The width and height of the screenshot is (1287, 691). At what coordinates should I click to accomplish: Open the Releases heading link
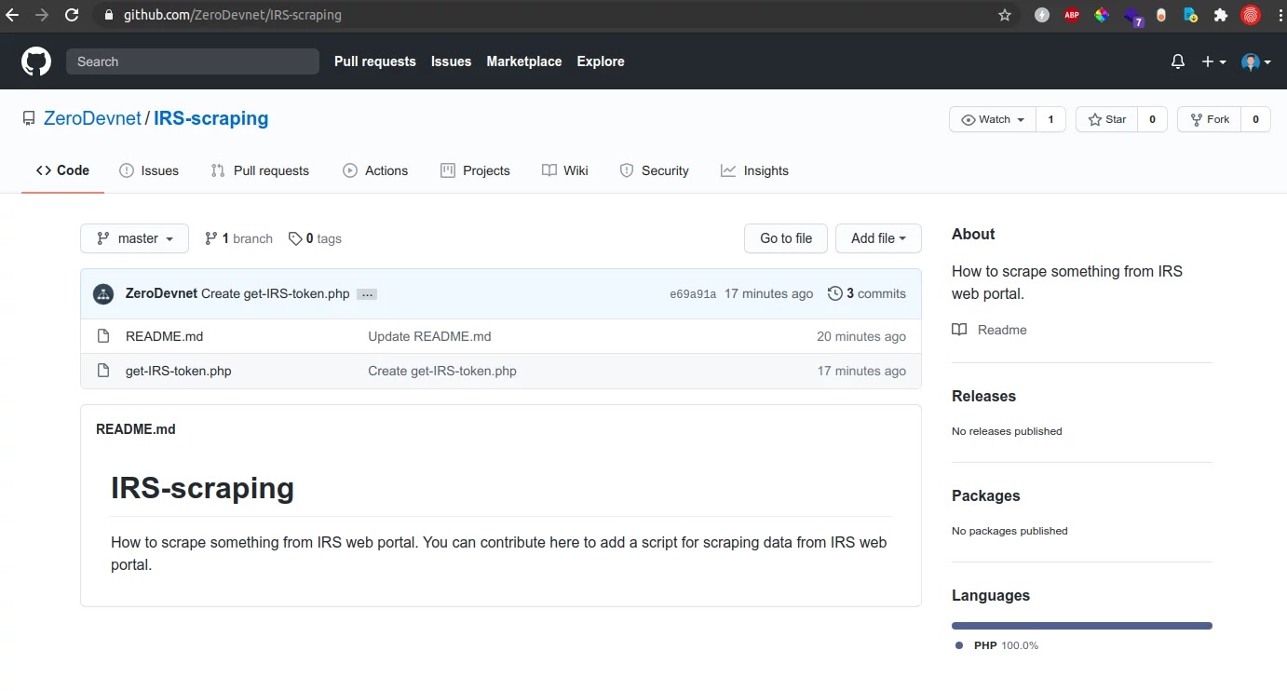(x=983, y=396)
